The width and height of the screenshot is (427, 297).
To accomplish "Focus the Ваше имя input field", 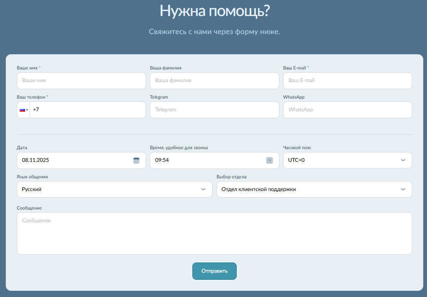I will coord(81,81).
